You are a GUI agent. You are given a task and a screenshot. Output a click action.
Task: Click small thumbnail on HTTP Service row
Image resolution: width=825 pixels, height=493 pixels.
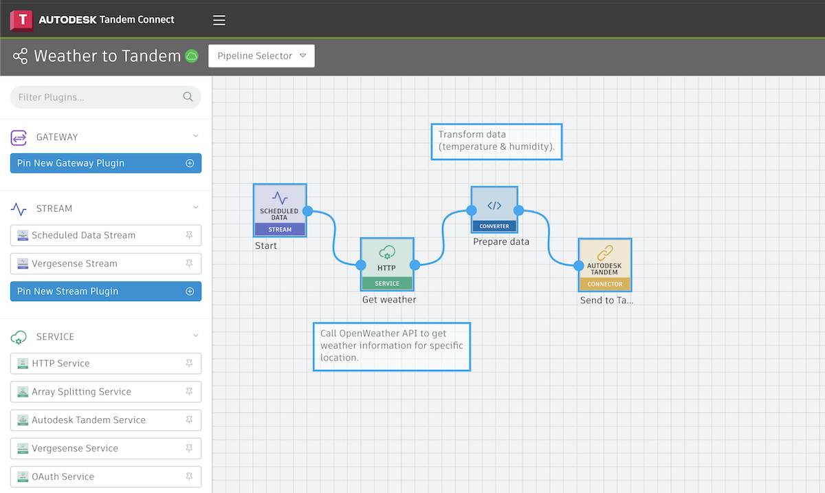[x=23, y=363]
